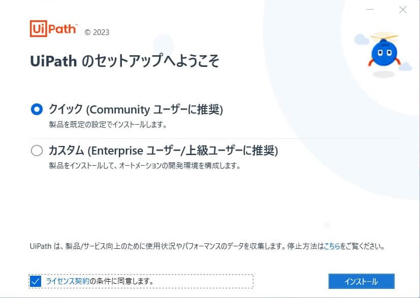Click the blue robot mascot illustration
420x298 pixels.
pos(383,52)
